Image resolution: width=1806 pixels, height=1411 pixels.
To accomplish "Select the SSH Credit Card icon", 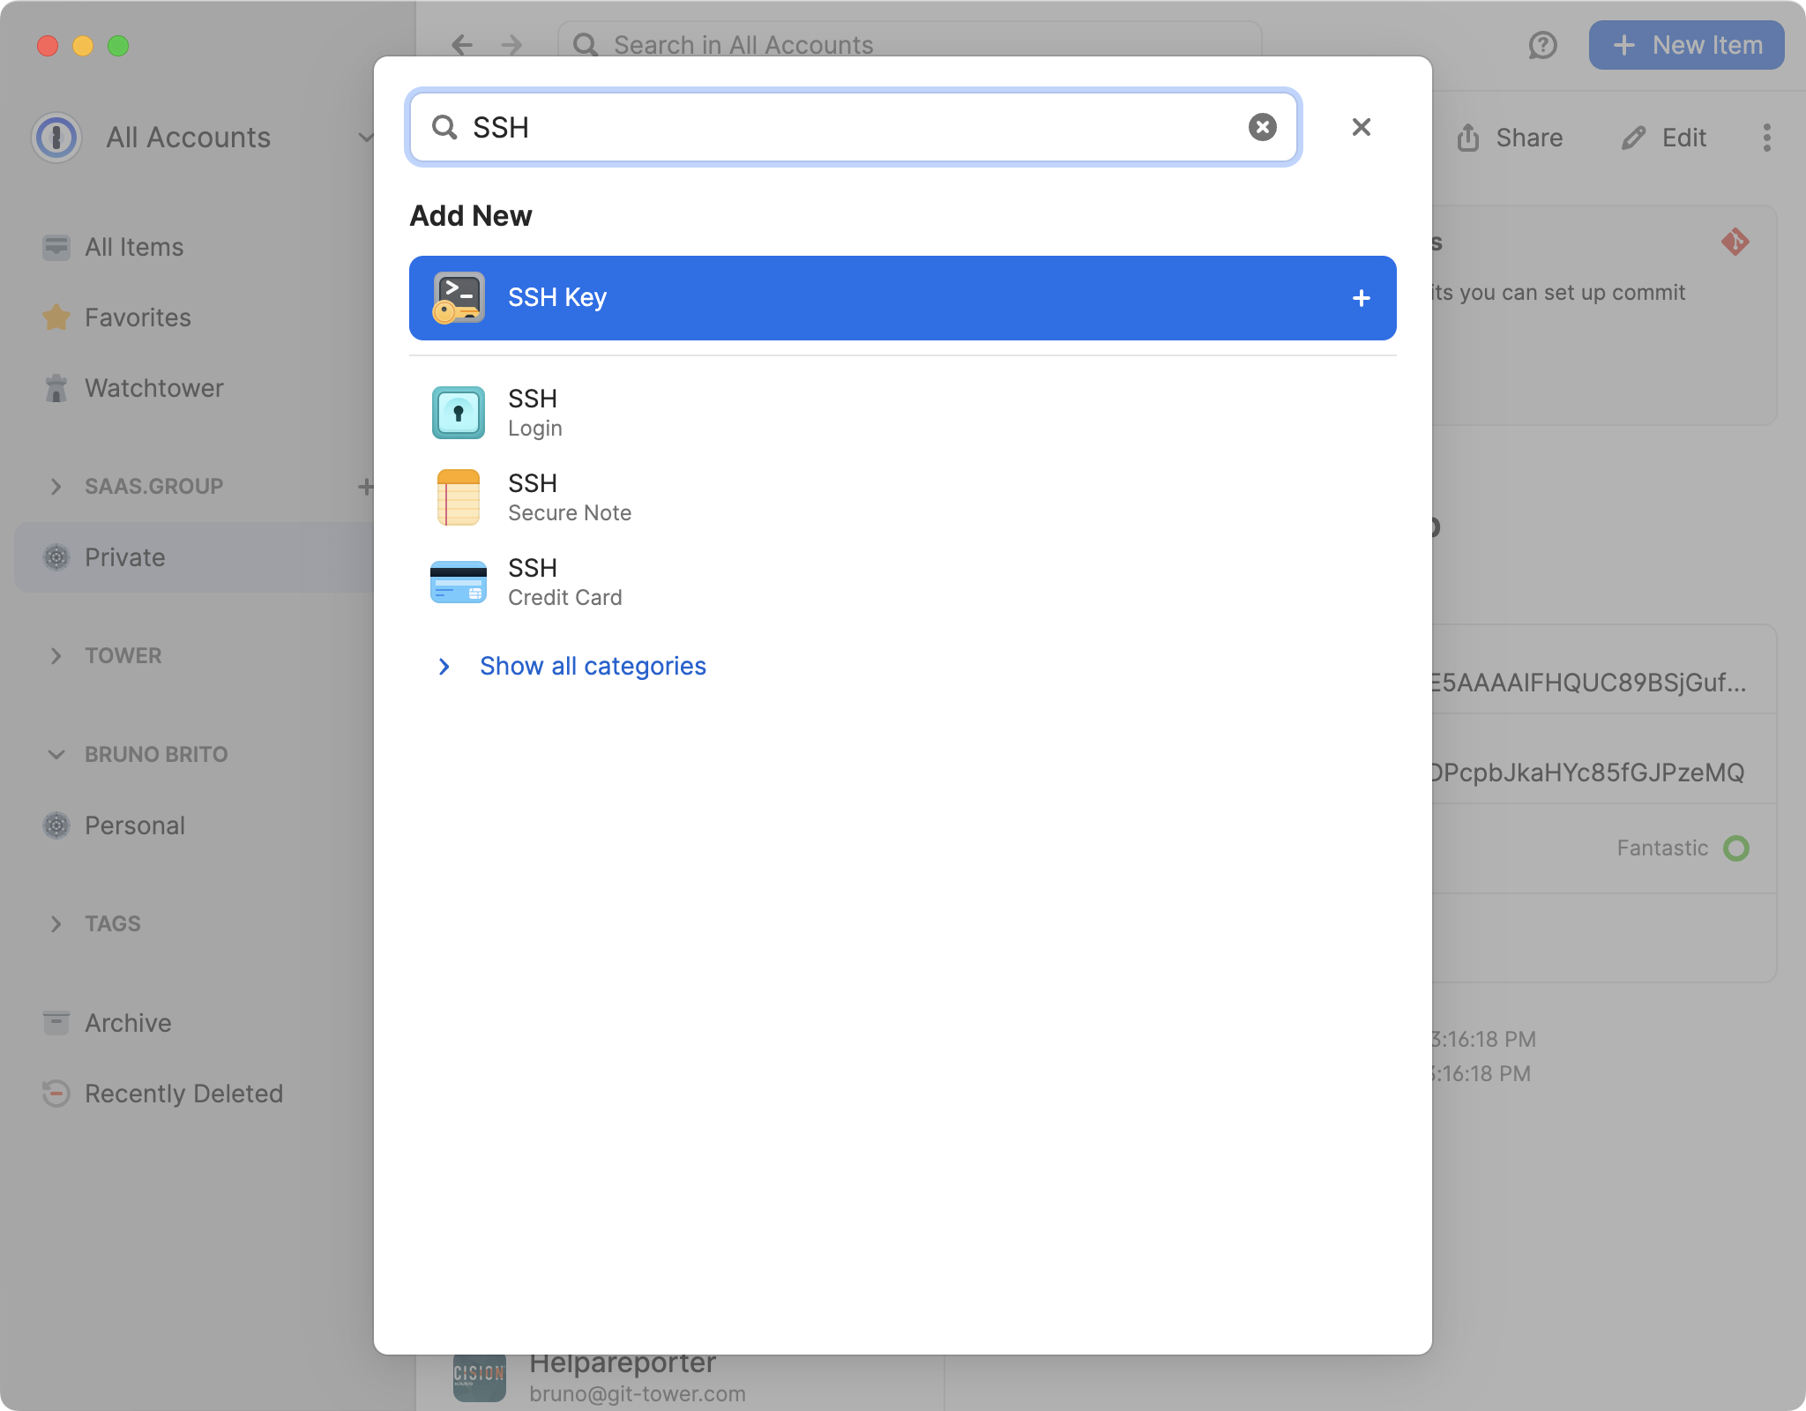I will (459, 581).
